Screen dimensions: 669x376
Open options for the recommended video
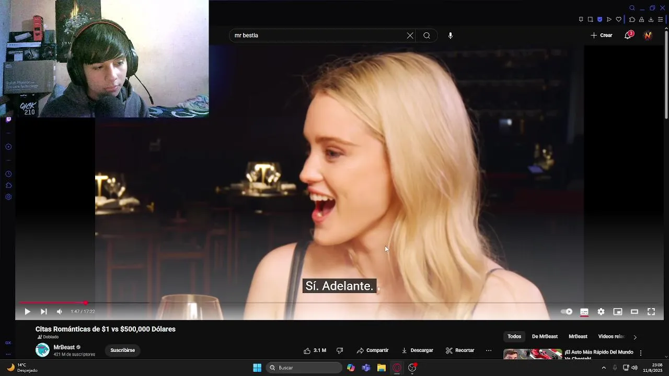click(x=641, y=353)
